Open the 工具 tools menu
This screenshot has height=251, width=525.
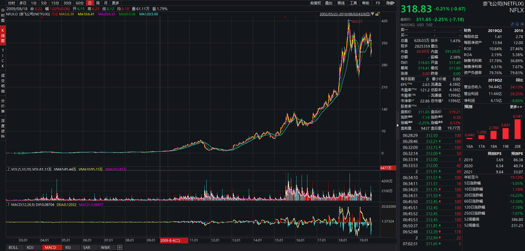353,3
